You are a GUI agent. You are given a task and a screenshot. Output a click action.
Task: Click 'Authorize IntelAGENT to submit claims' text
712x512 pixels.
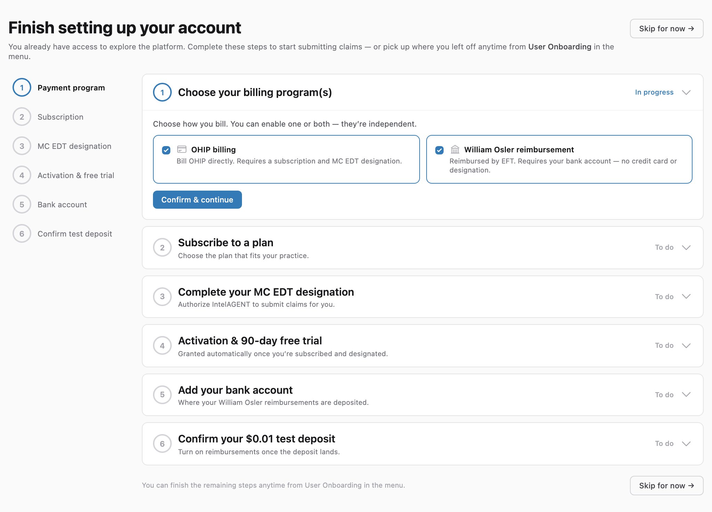coord(256,304)
